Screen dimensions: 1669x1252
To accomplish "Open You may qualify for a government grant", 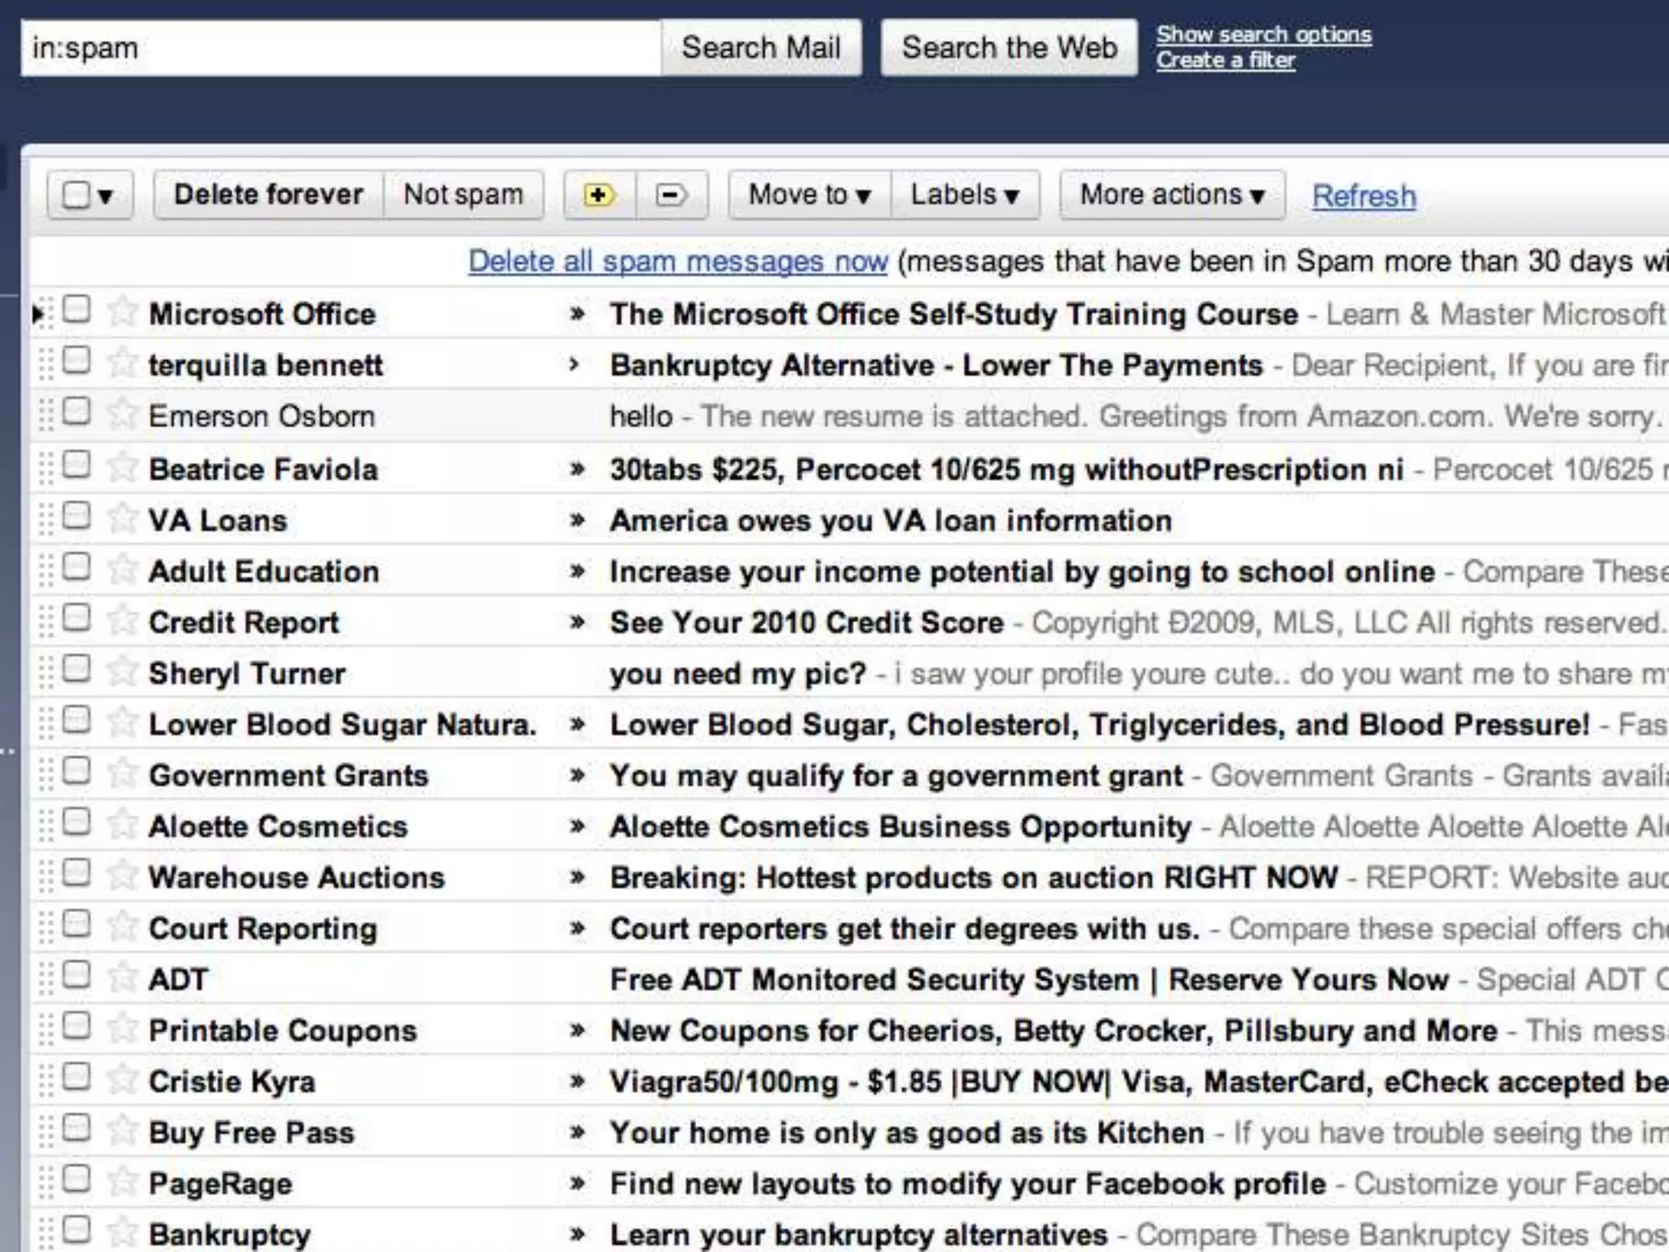I will coord(896,776).
